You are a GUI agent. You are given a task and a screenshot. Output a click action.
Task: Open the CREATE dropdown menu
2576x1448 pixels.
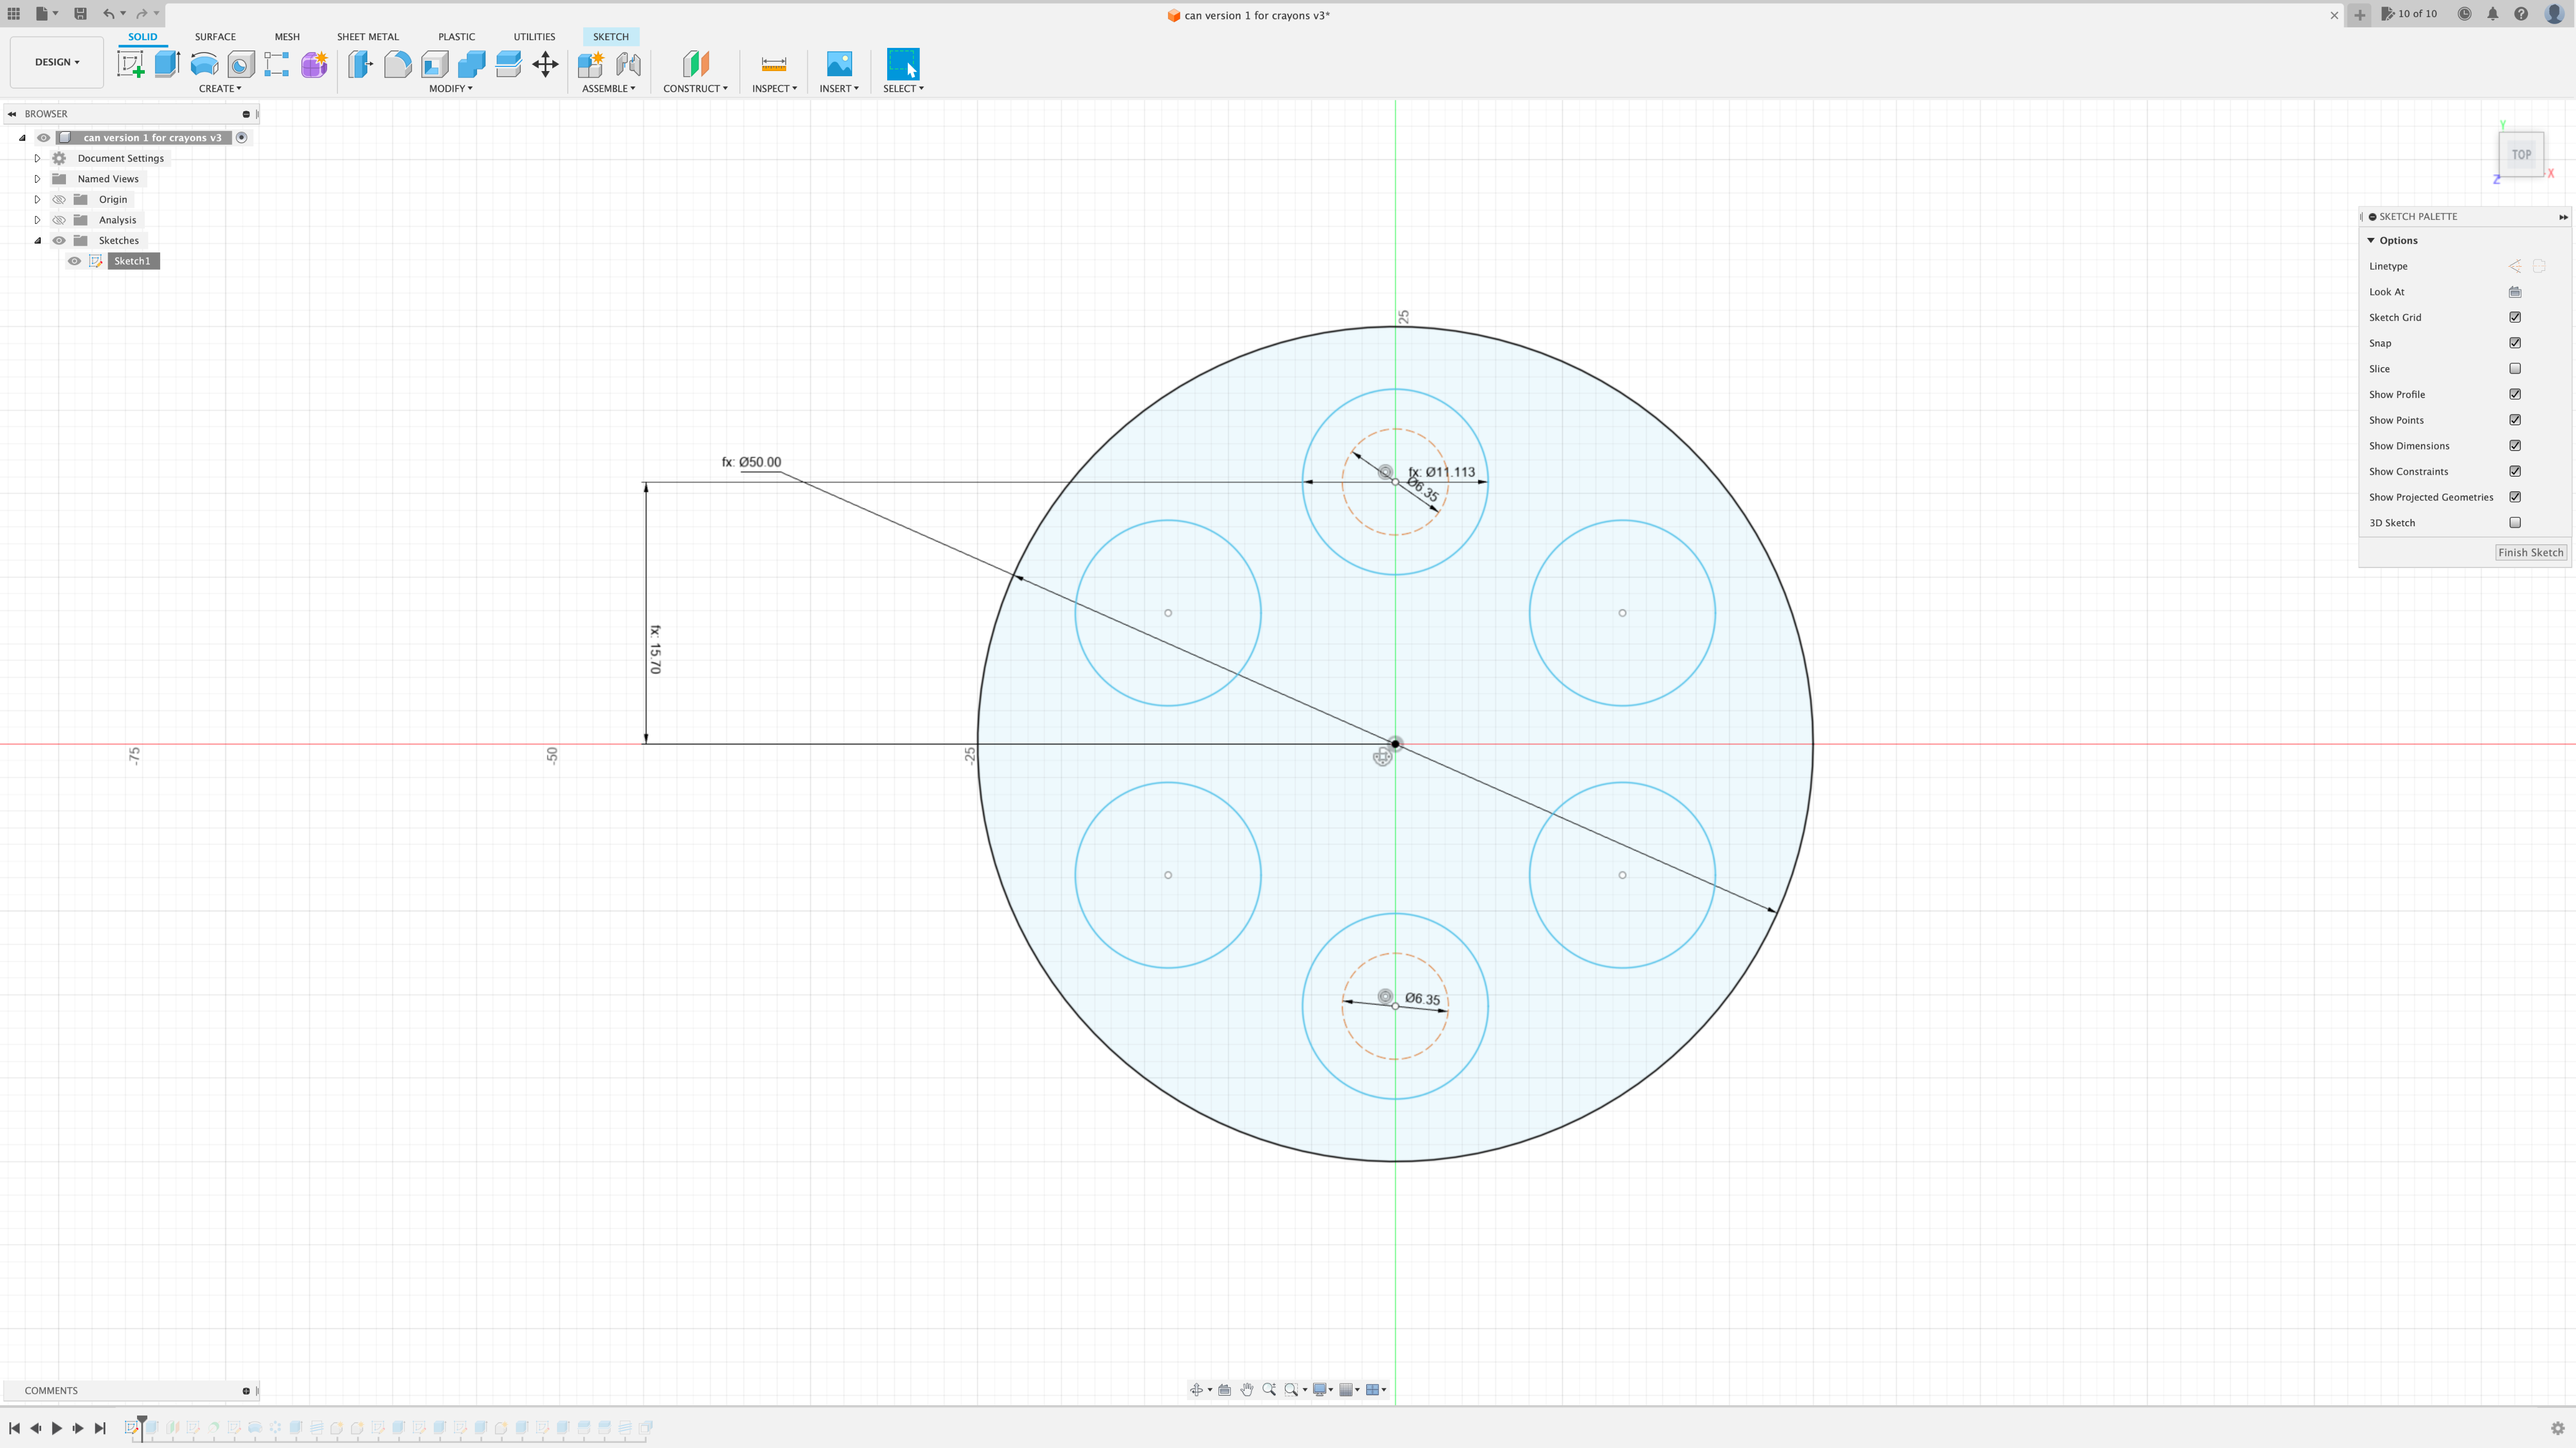coord(220,88)
